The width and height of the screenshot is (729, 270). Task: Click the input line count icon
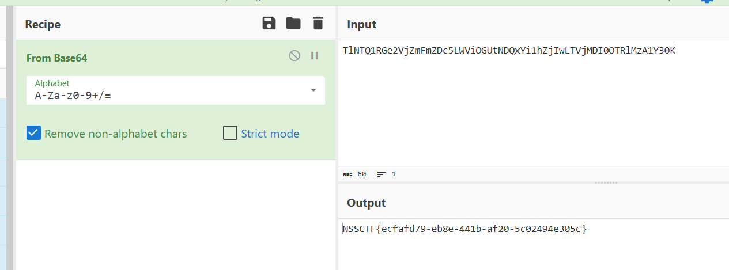point(382,174)
